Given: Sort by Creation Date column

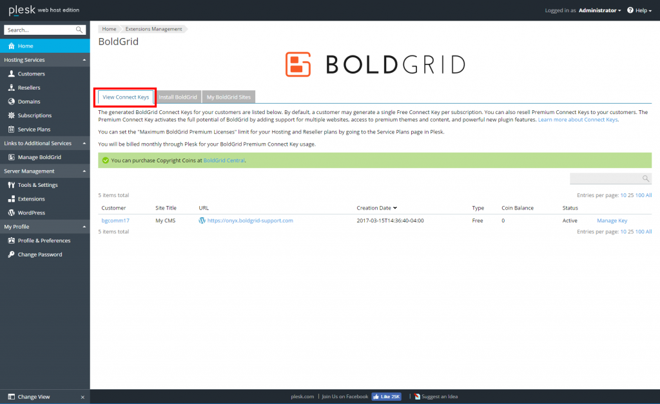Looking at the screenshot, I should [x=376, y=208].
